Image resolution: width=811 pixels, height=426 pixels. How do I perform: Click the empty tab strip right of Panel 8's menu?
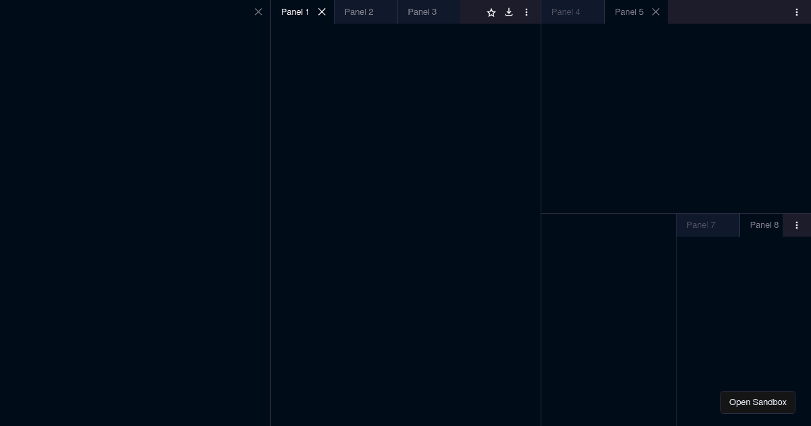(x=808, y=225)
